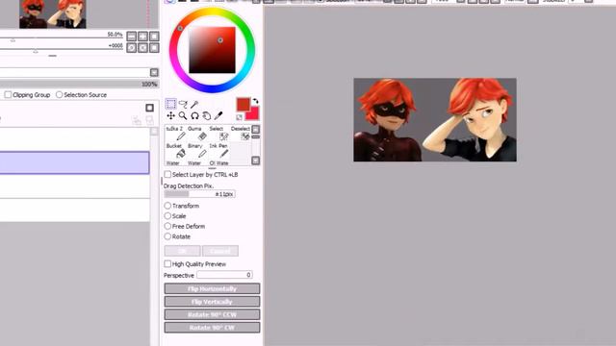This screenshot has height=346, width=616.
Task: Select the Magic Wand tool
Action: click(x=194, y=104)
